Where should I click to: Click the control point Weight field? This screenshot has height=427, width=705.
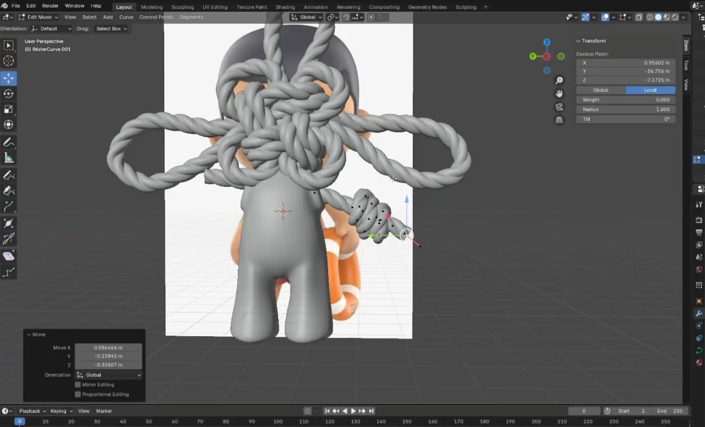626,100
